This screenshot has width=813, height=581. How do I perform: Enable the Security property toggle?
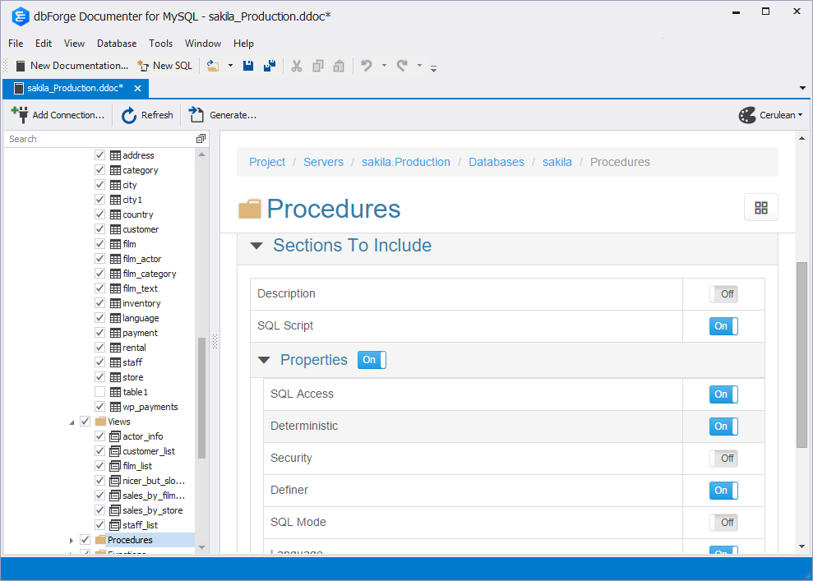point(724,459)
